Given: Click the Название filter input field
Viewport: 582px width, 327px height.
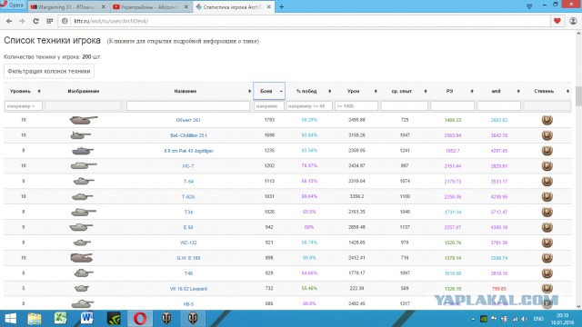Looking at the screenshot, I should click(x=188, y=106).
